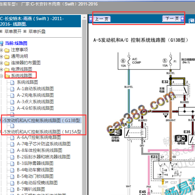Click document icon beside A-8车体控制系统线路图
This screenshot has width=195, height=195.
click(12, 151)
